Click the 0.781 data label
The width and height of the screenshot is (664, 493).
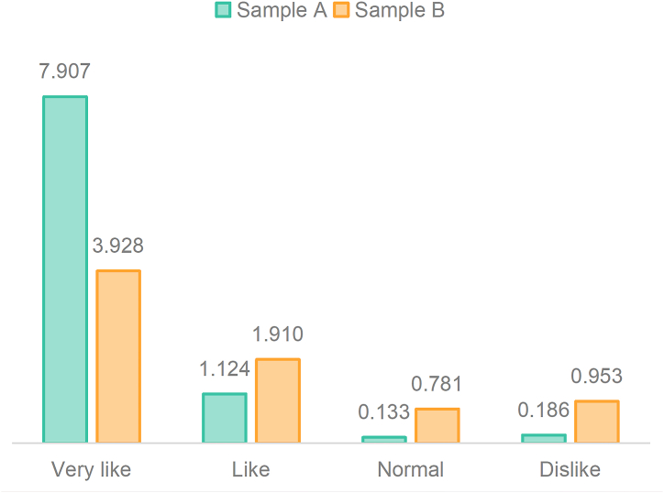(x=437, y=384)
